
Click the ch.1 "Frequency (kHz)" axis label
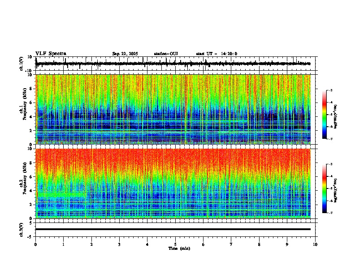coord(25,104)
